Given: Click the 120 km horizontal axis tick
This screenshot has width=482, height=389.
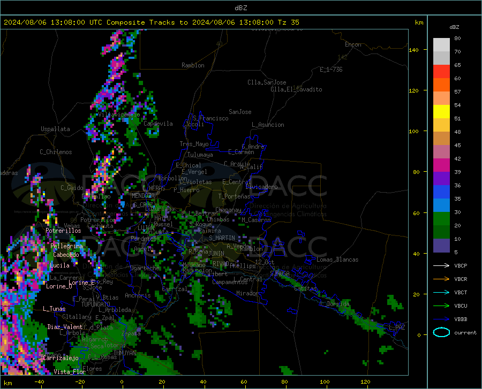Looking at the screenshot, I should (365, 382).
